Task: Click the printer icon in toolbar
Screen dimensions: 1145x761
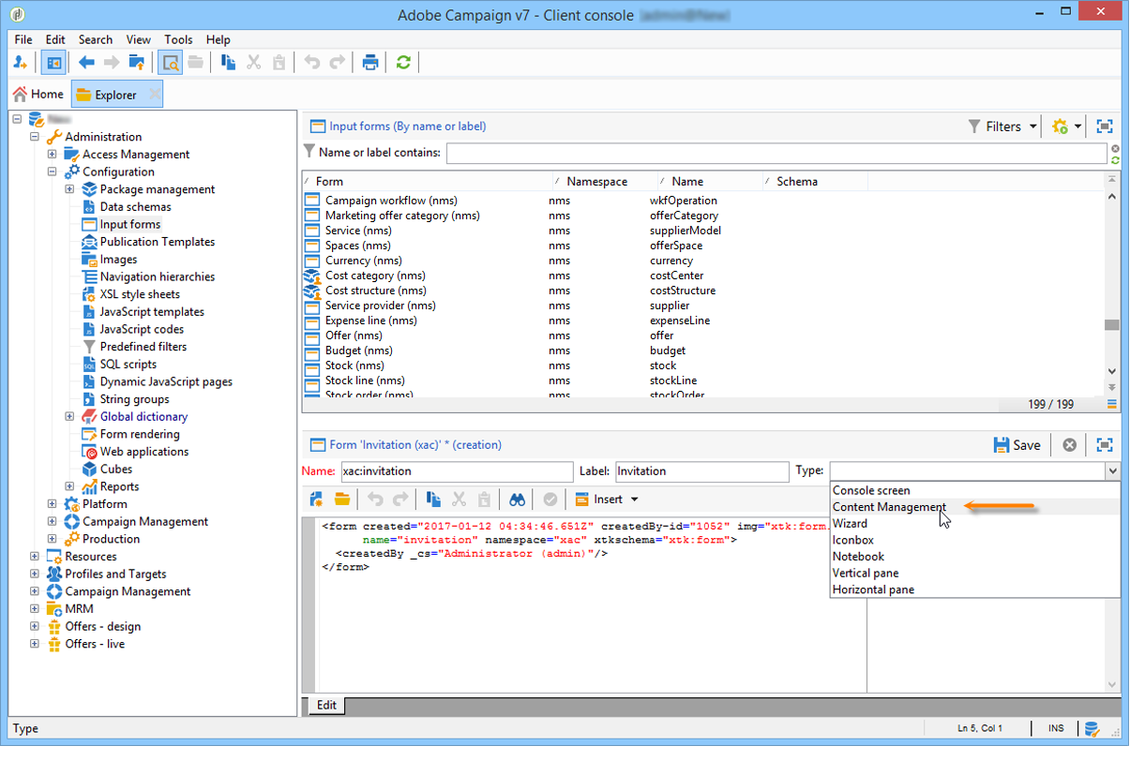Action: [x=370, y=63]
